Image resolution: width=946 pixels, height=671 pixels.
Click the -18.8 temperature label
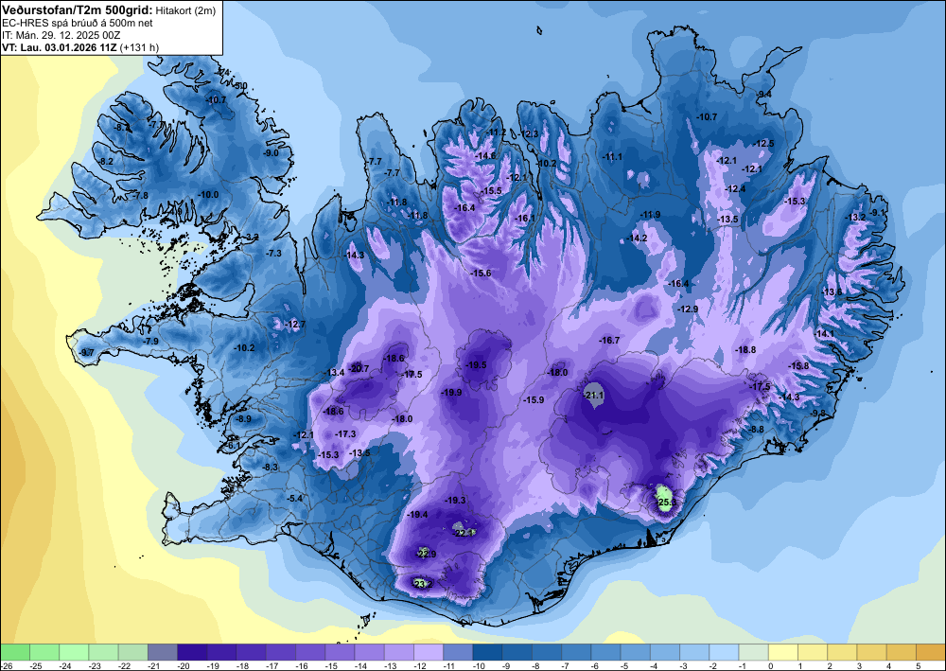(745, 350)
